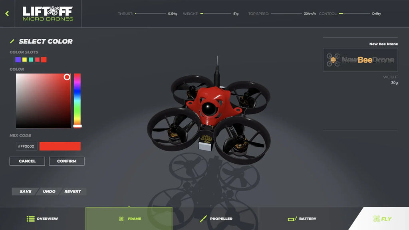
Task: Click Cancel to discard the color change
Action: (27, 161)
